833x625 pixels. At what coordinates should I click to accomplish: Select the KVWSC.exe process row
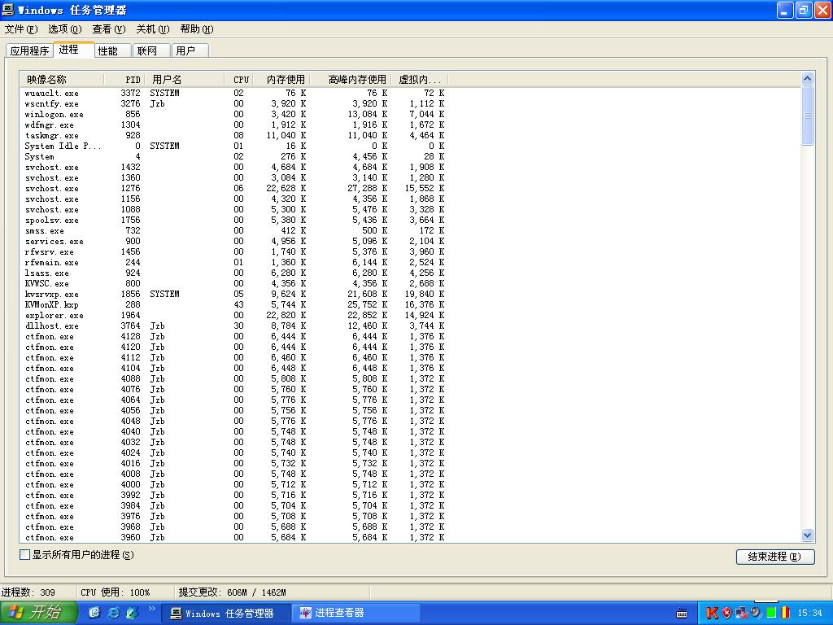point(233,284)
